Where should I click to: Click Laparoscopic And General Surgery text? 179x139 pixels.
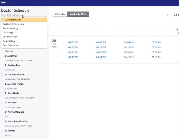(x=20, y=98)
